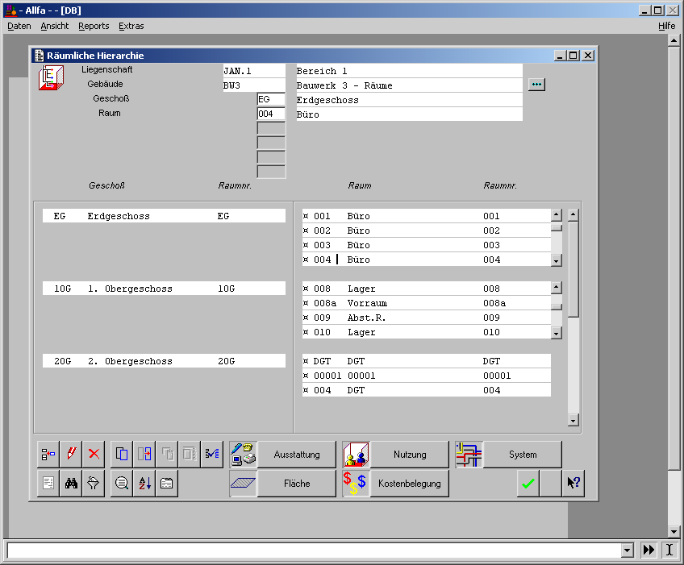
Task: Click the checklist checkmark icon
Action: pyautogui.click(x=212, y=455)
